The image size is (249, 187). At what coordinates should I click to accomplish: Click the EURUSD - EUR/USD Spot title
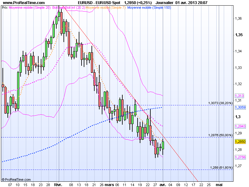point(99,3)
